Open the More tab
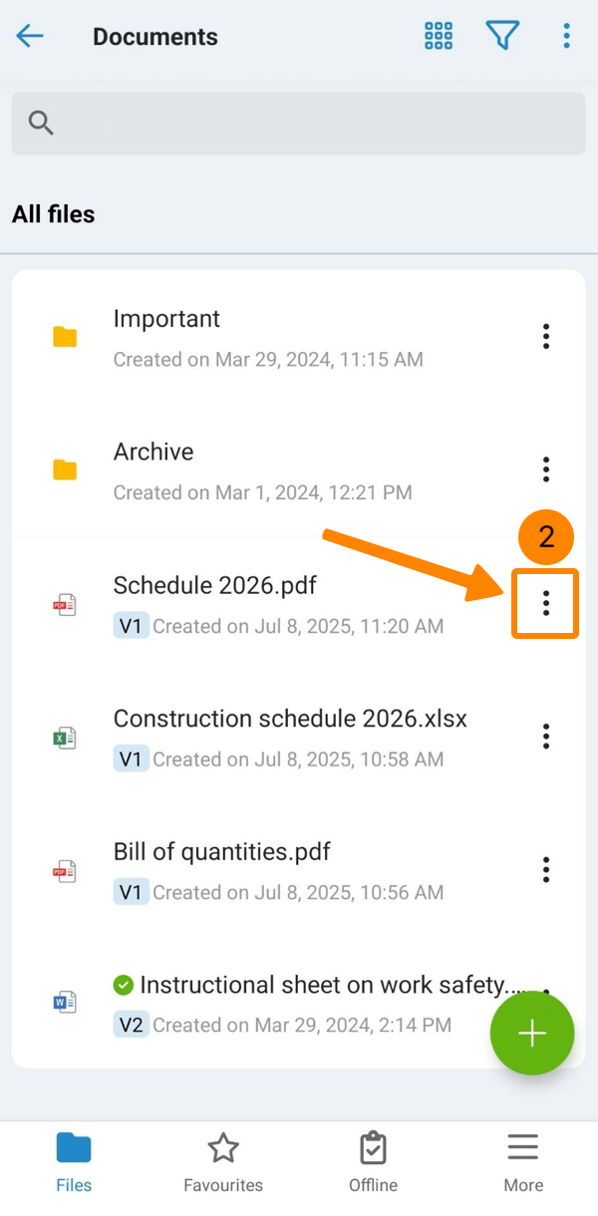The width and height of the screenshot is (598, 1216). 523,1162
